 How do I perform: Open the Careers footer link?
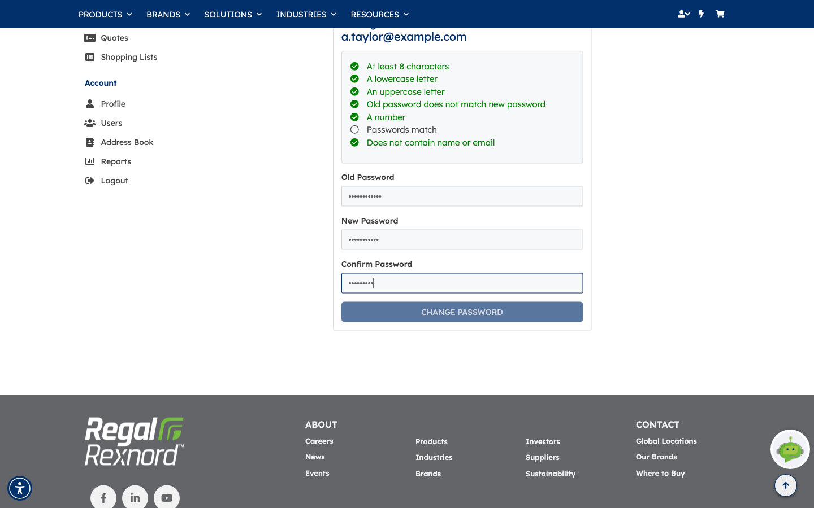tap(319, 441)
